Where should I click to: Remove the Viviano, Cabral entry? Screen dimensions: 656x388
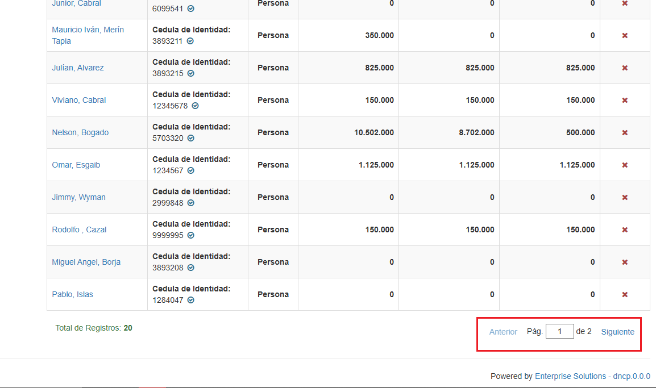[x=625, y=100]
